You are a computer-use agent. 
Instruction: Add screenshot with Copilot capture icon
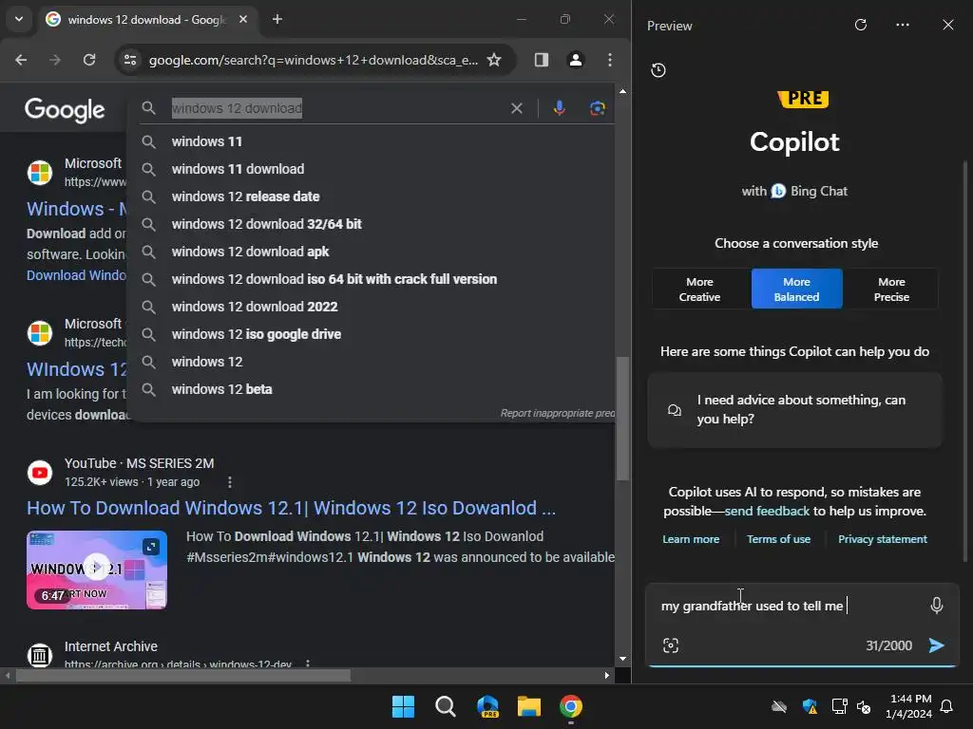671,645
